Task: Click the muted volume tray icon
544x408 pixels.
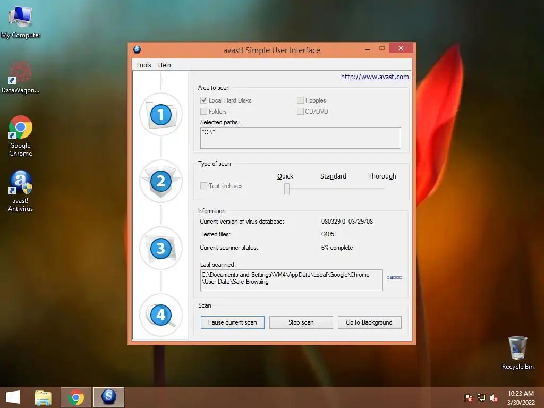Action: pos(494,397)
